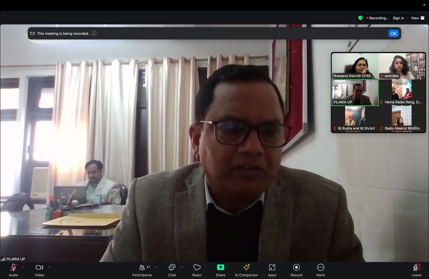
Task: Open the React emoji menu
Action: pos(197,270)
